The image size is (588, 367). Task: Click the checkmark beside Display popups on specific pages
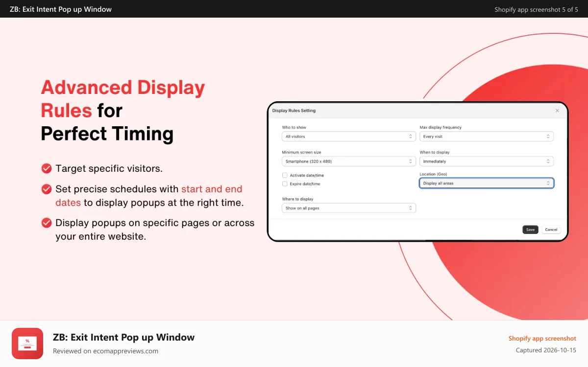click(x=47, y=223)
